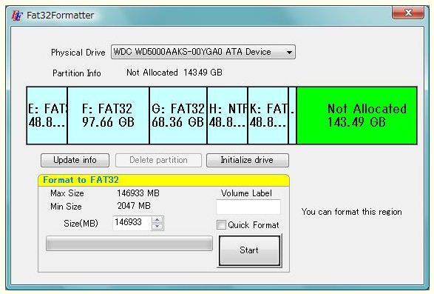Image resolution: width=434 pixels, height=294 pixels.
Task: Click the Size(MB) input field
Action: 132,223
